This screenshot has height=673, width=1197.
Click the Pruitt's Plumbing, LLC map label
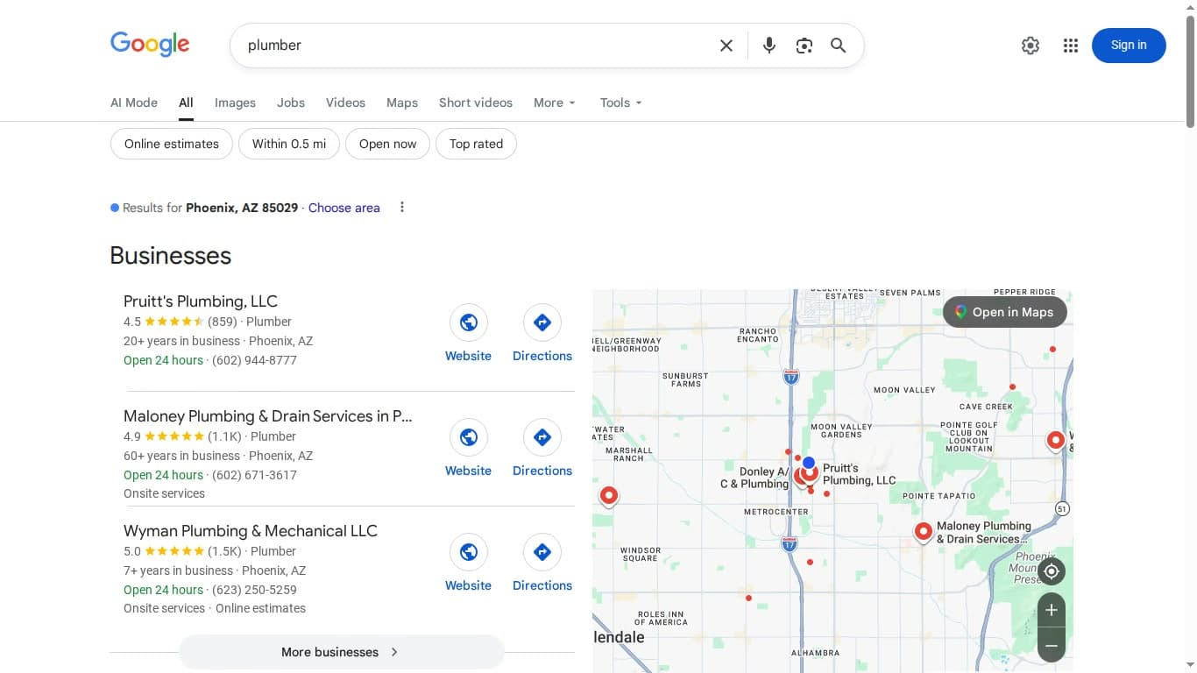(860, 474)
